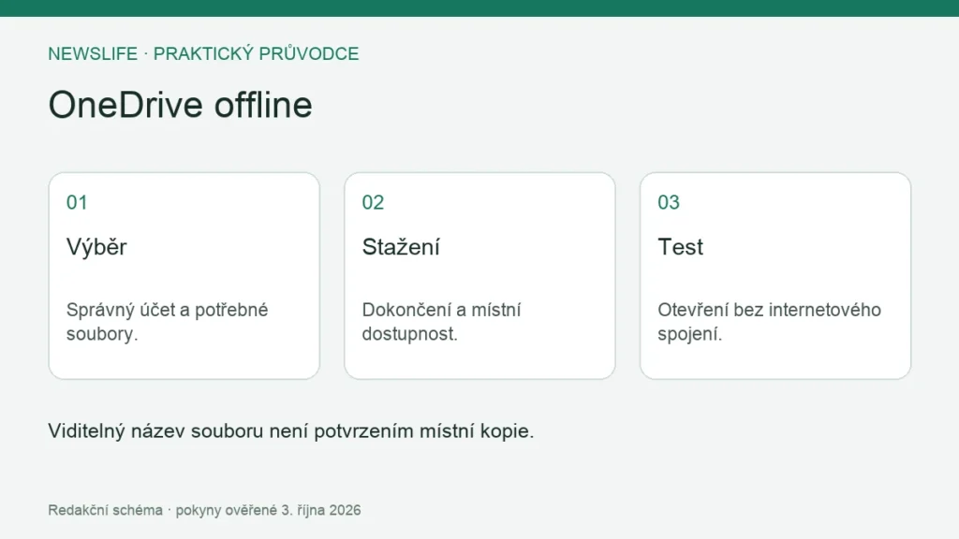Viewport: 959px width, 539px height.
Task: Click the card heading 'Výběr'
Action: click(96, 247)
